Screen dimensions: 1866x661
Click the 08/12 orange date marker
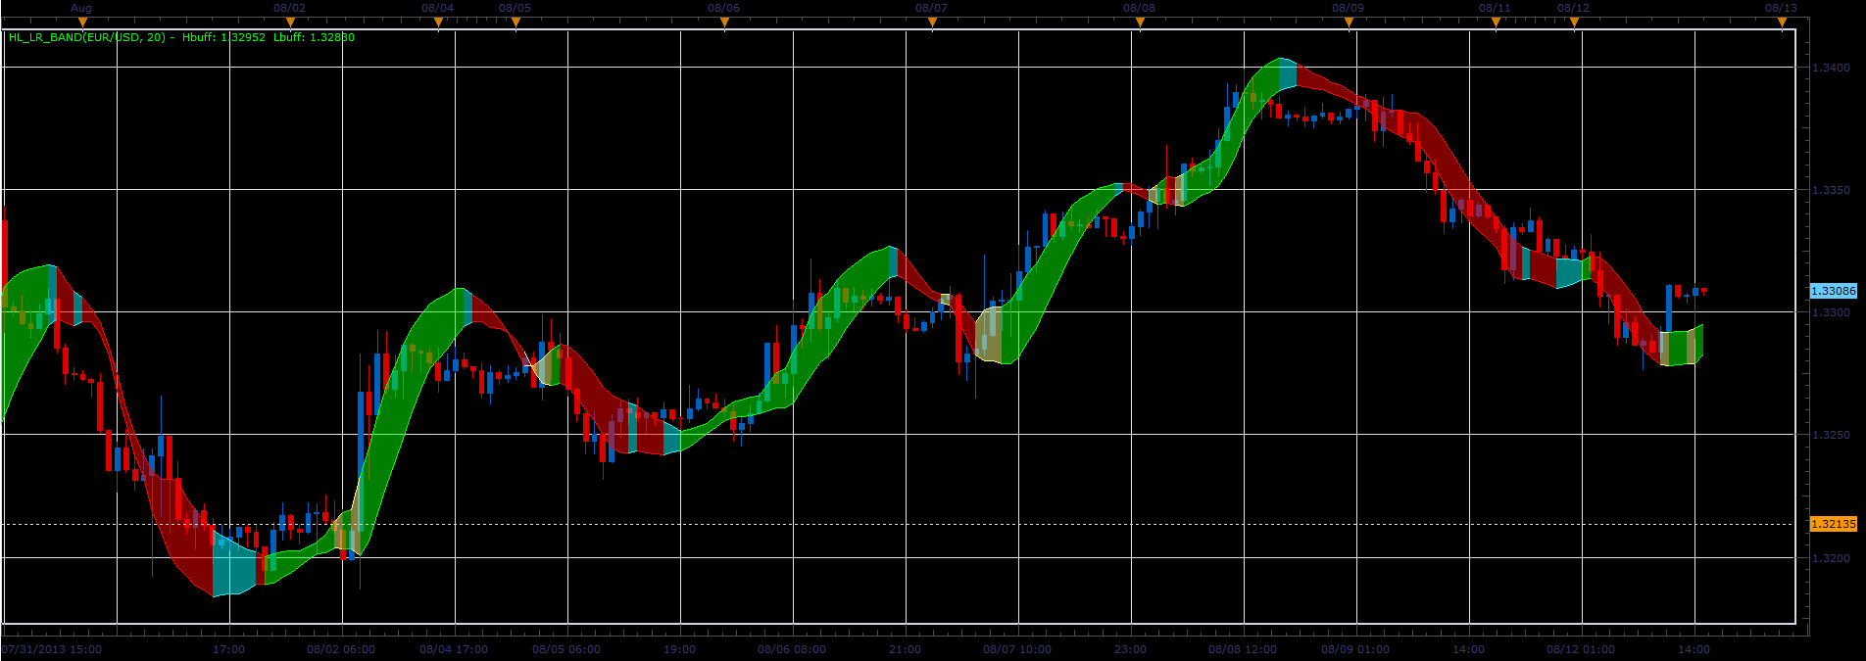[1574, 22]
